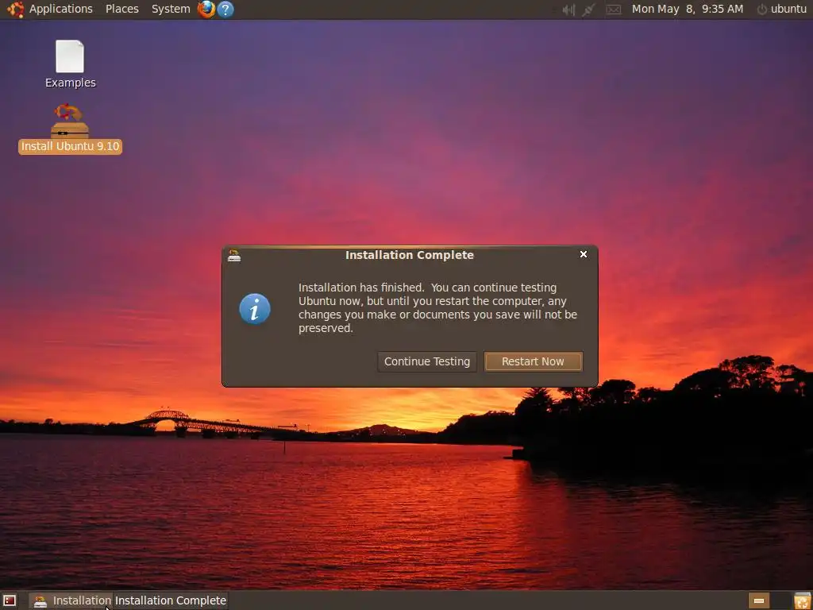Click the network connection icon

pyautogui.click(x=588, y=10)
